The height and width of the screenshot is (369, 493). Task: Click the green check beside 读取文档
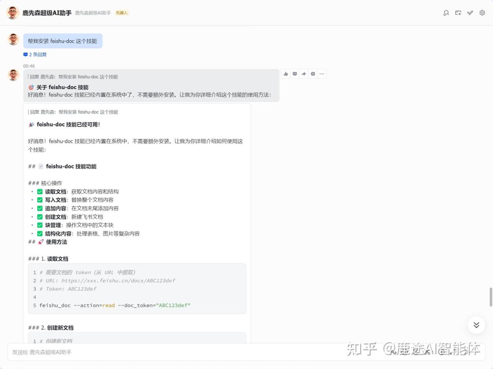coord(40,192)
